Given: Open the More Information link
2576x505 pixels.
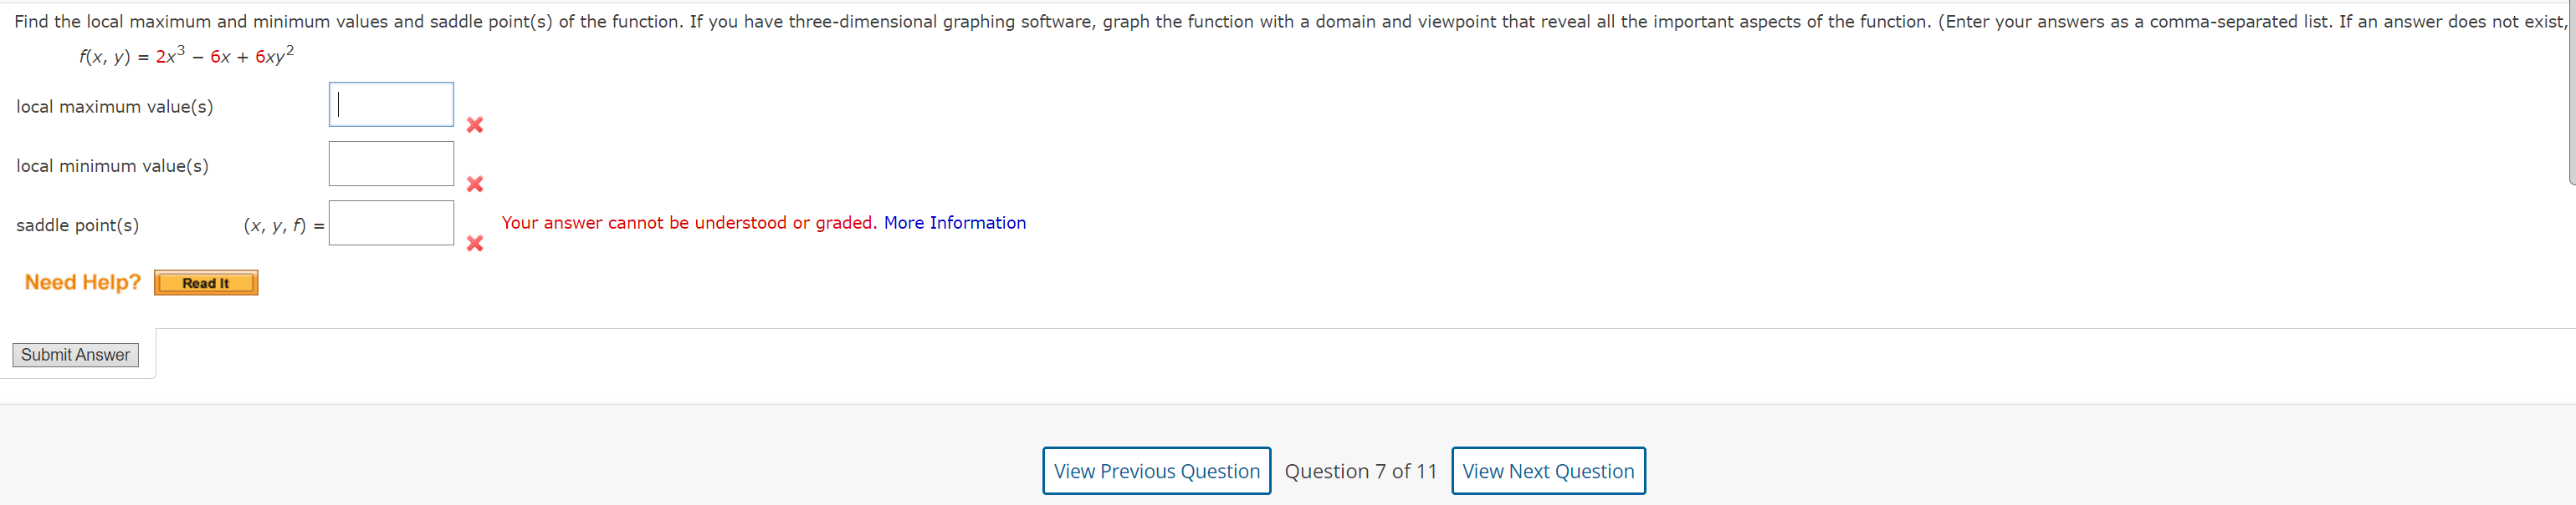Looking at the screenshot, I should click(x=954, y=223).
